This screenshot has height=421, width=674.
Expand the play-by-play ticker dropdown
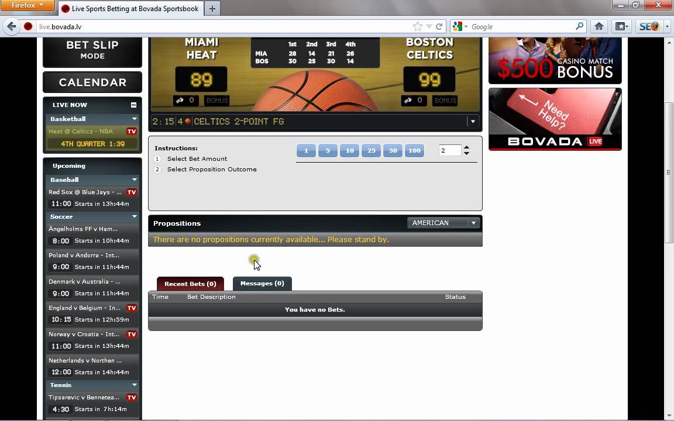(473, 122)
